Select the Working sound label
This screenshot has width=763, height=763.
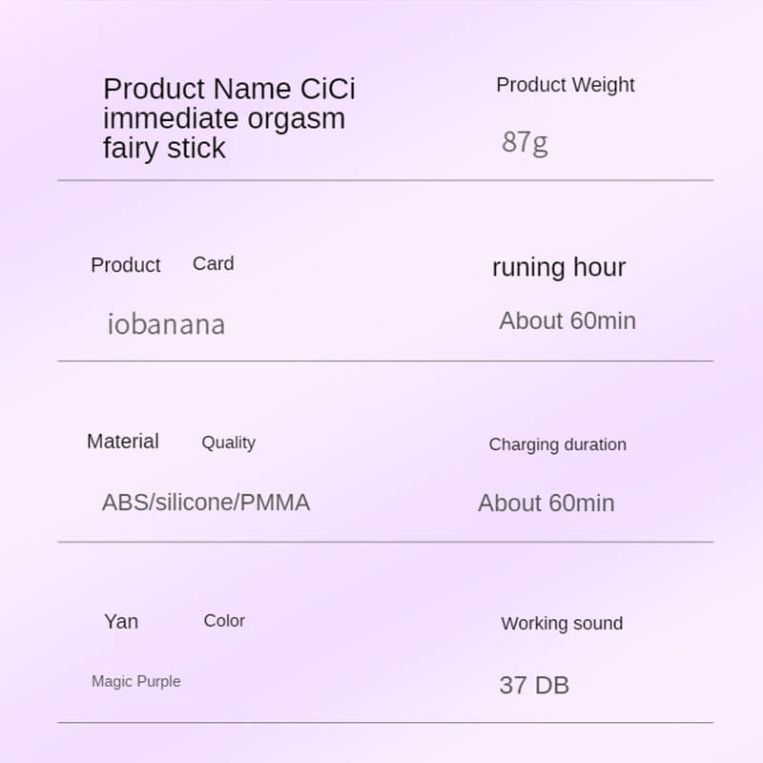[562, 624]
